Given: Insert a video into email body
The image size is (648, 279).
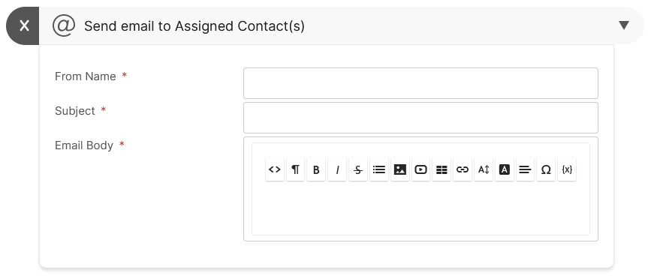Looking at the screenshot, I should pyautogui.click(x=420, y=169).
